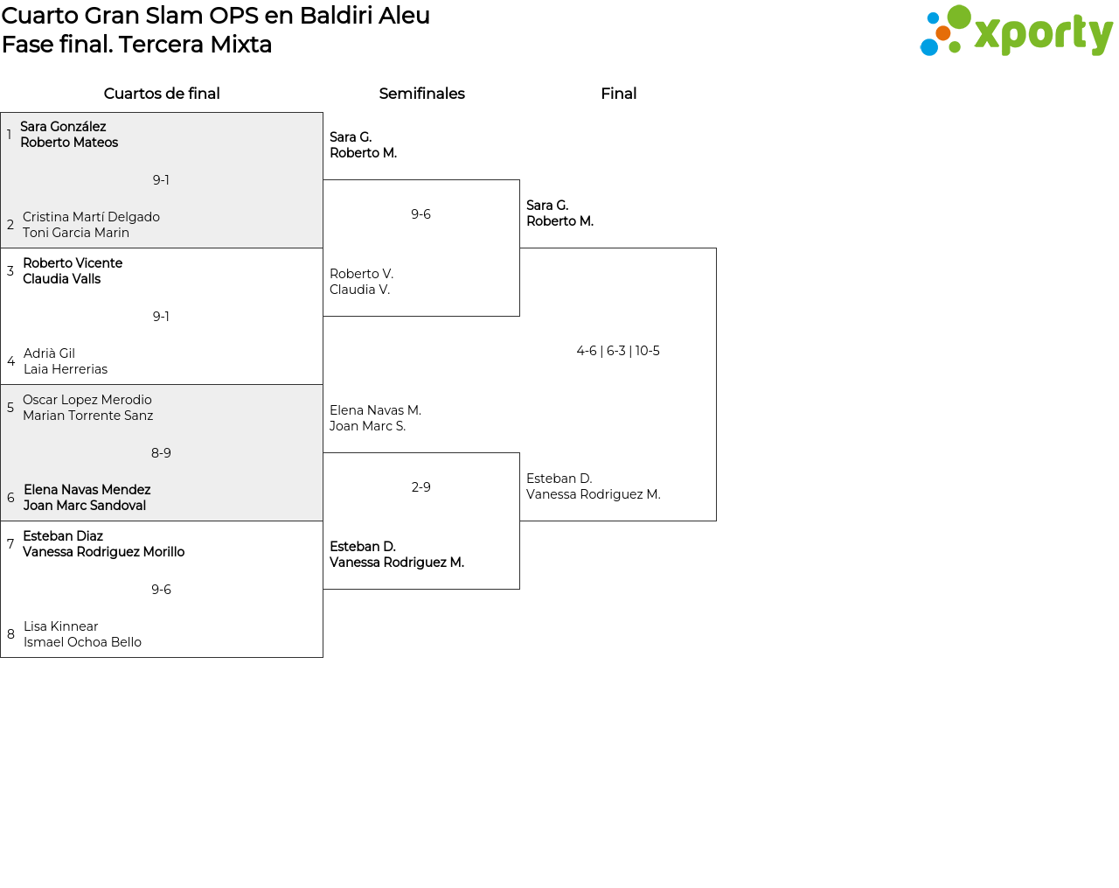
Task: Click the Cuartos de final column header
Action: [x=162, y=94]
